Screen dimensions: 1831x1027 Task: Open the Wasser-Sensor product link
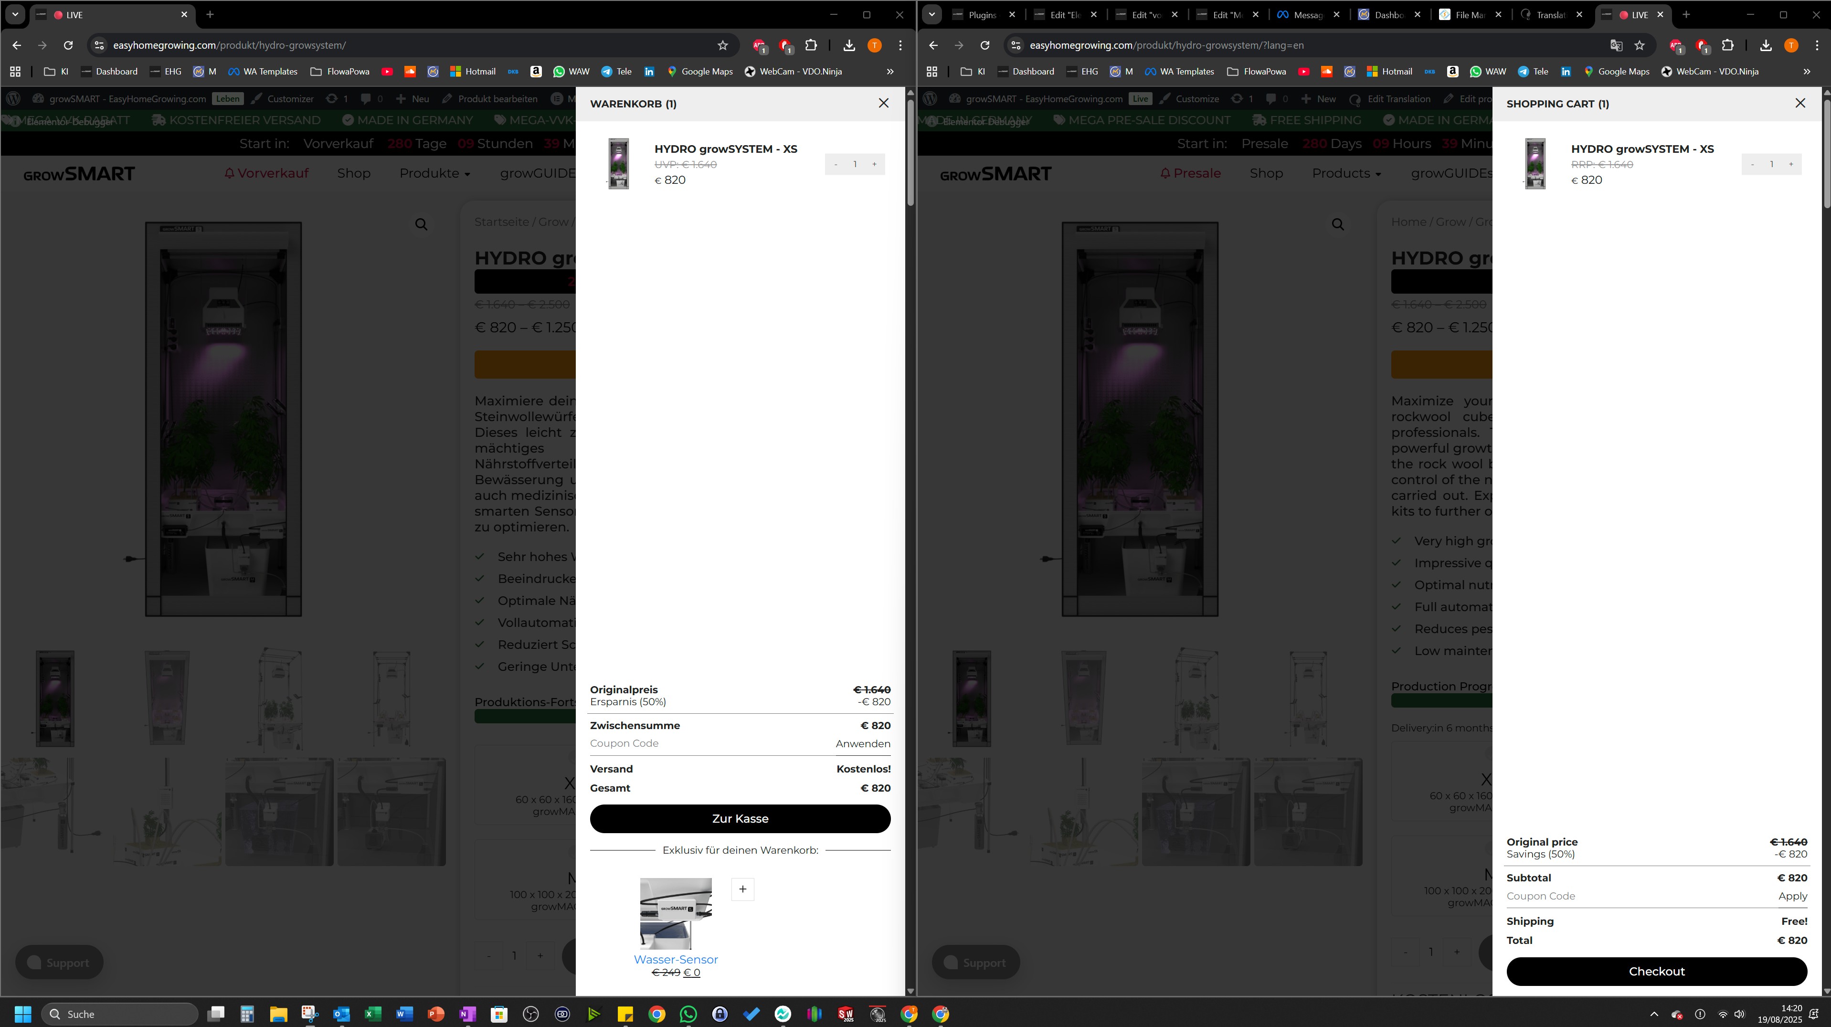[676, 960]
